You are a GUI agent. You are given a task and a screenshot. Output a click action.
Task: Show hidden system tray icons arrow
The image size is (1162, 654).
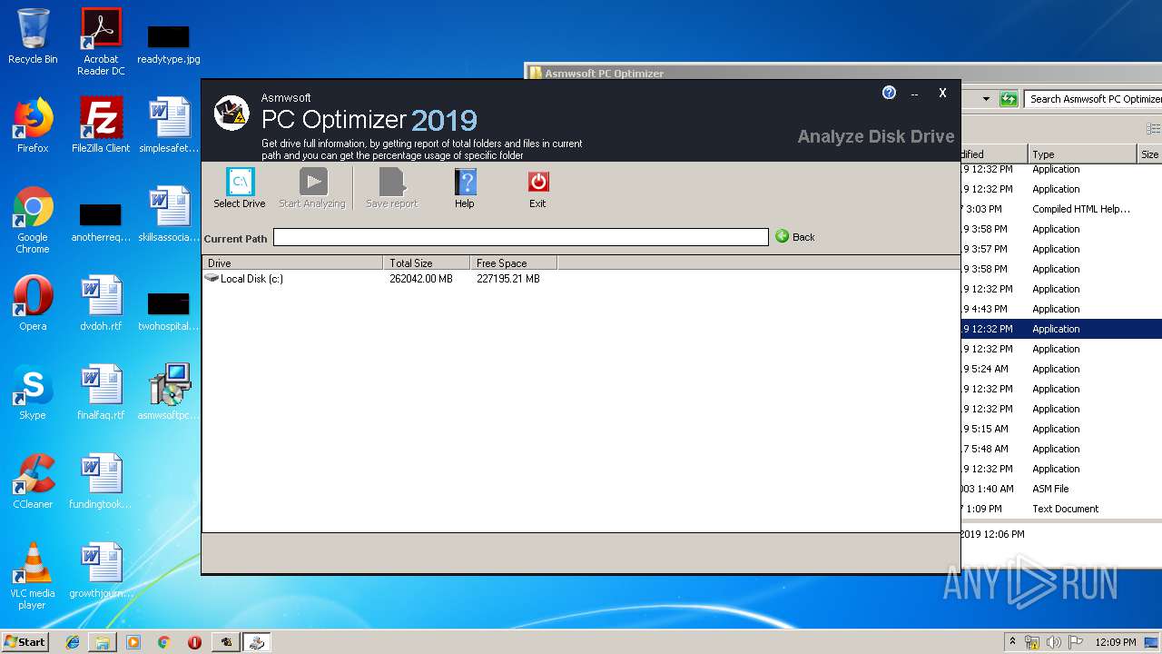(x=1013, y=641)
